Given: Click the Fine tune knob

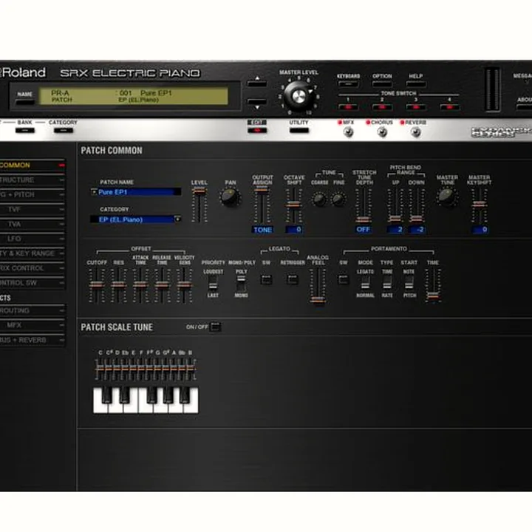Looking at the screenshot, I should coord(338,199).
